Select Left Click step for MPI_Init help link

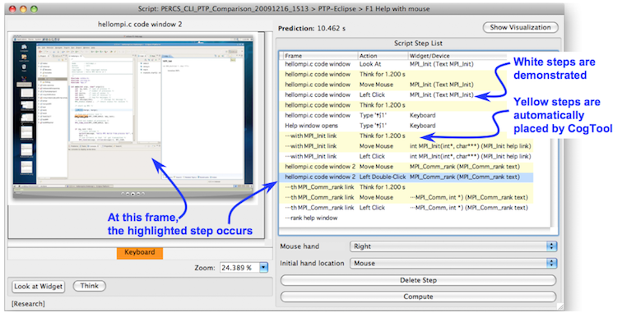click(406, 156)
